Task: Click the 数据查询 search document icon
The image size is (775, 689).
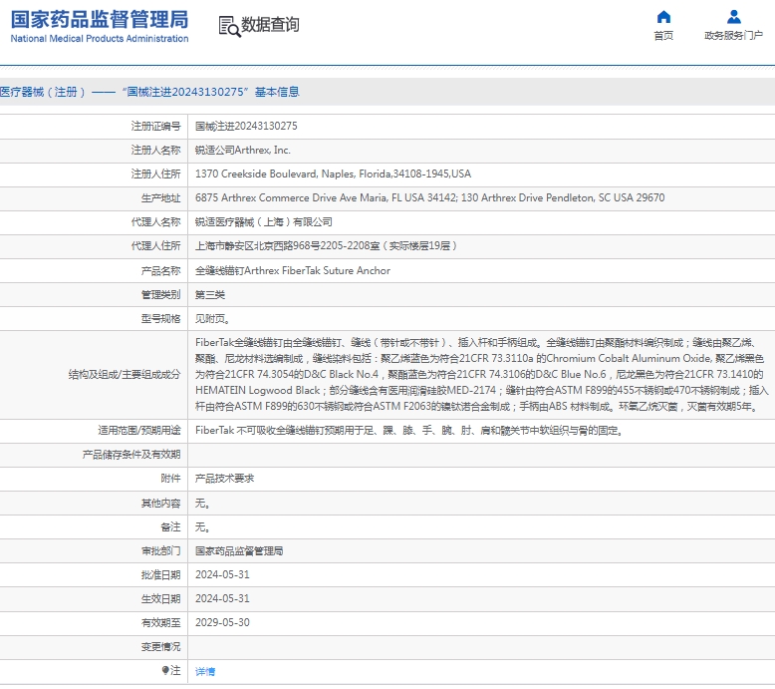Action: (x=229, y=26)
